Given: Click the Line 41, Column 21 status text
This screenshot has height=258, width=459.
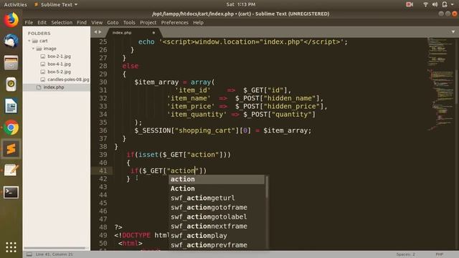Looking at the screenshot, I should 55,254.
